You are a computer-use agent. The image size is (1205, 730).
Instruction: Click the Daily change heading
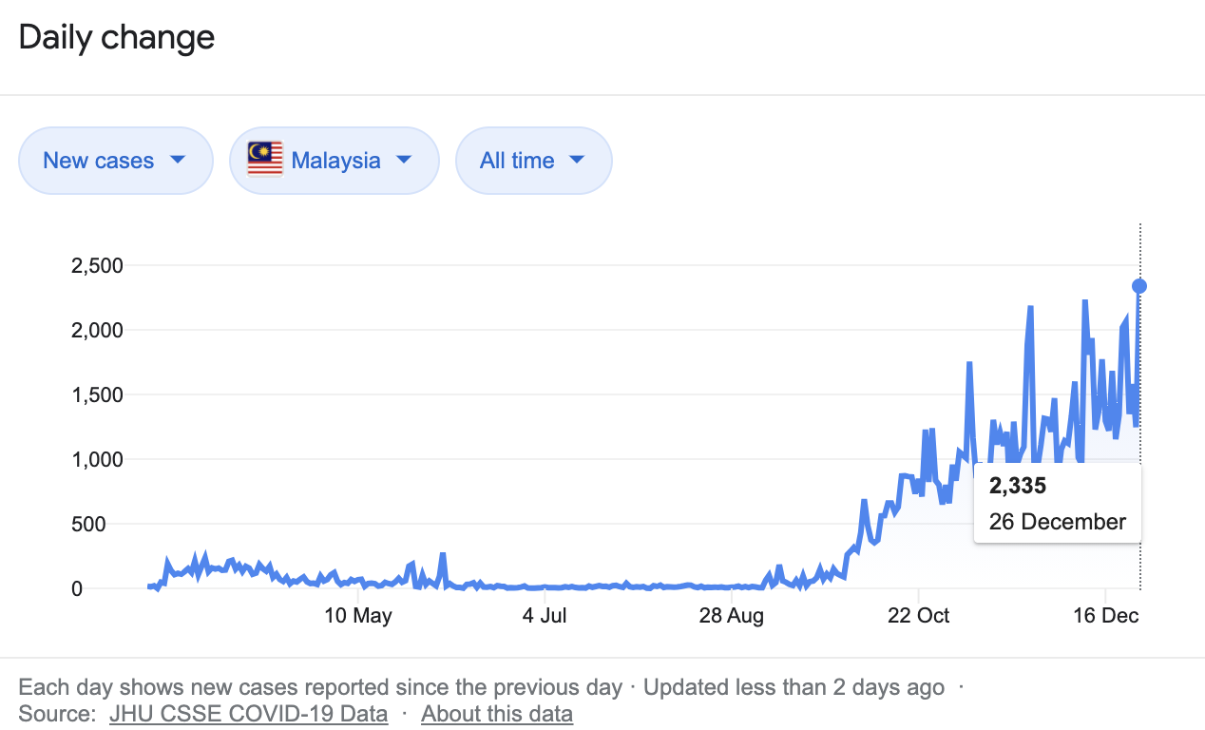tap(117, 38)
